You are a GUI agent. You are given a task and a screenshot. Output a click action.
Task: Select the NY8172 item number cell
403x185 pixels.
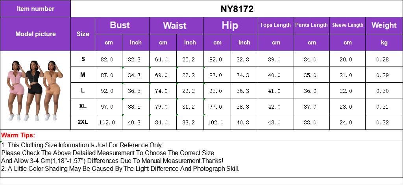tap(237, 9)
